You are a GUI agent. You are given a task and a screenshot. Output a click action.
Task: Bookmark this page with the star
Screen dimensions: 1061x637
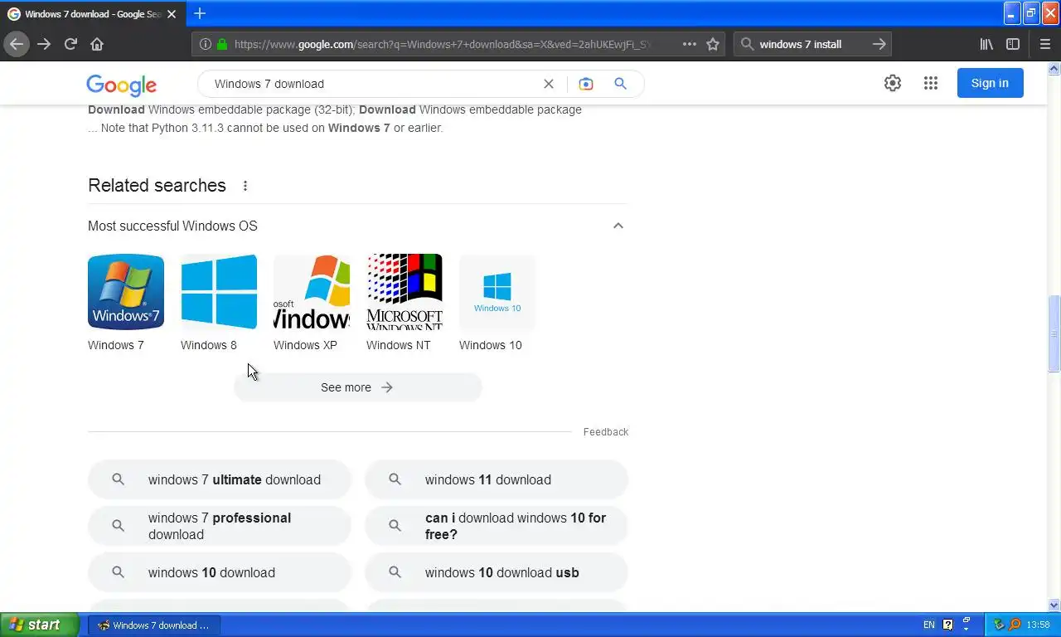(x=713, y=44)
